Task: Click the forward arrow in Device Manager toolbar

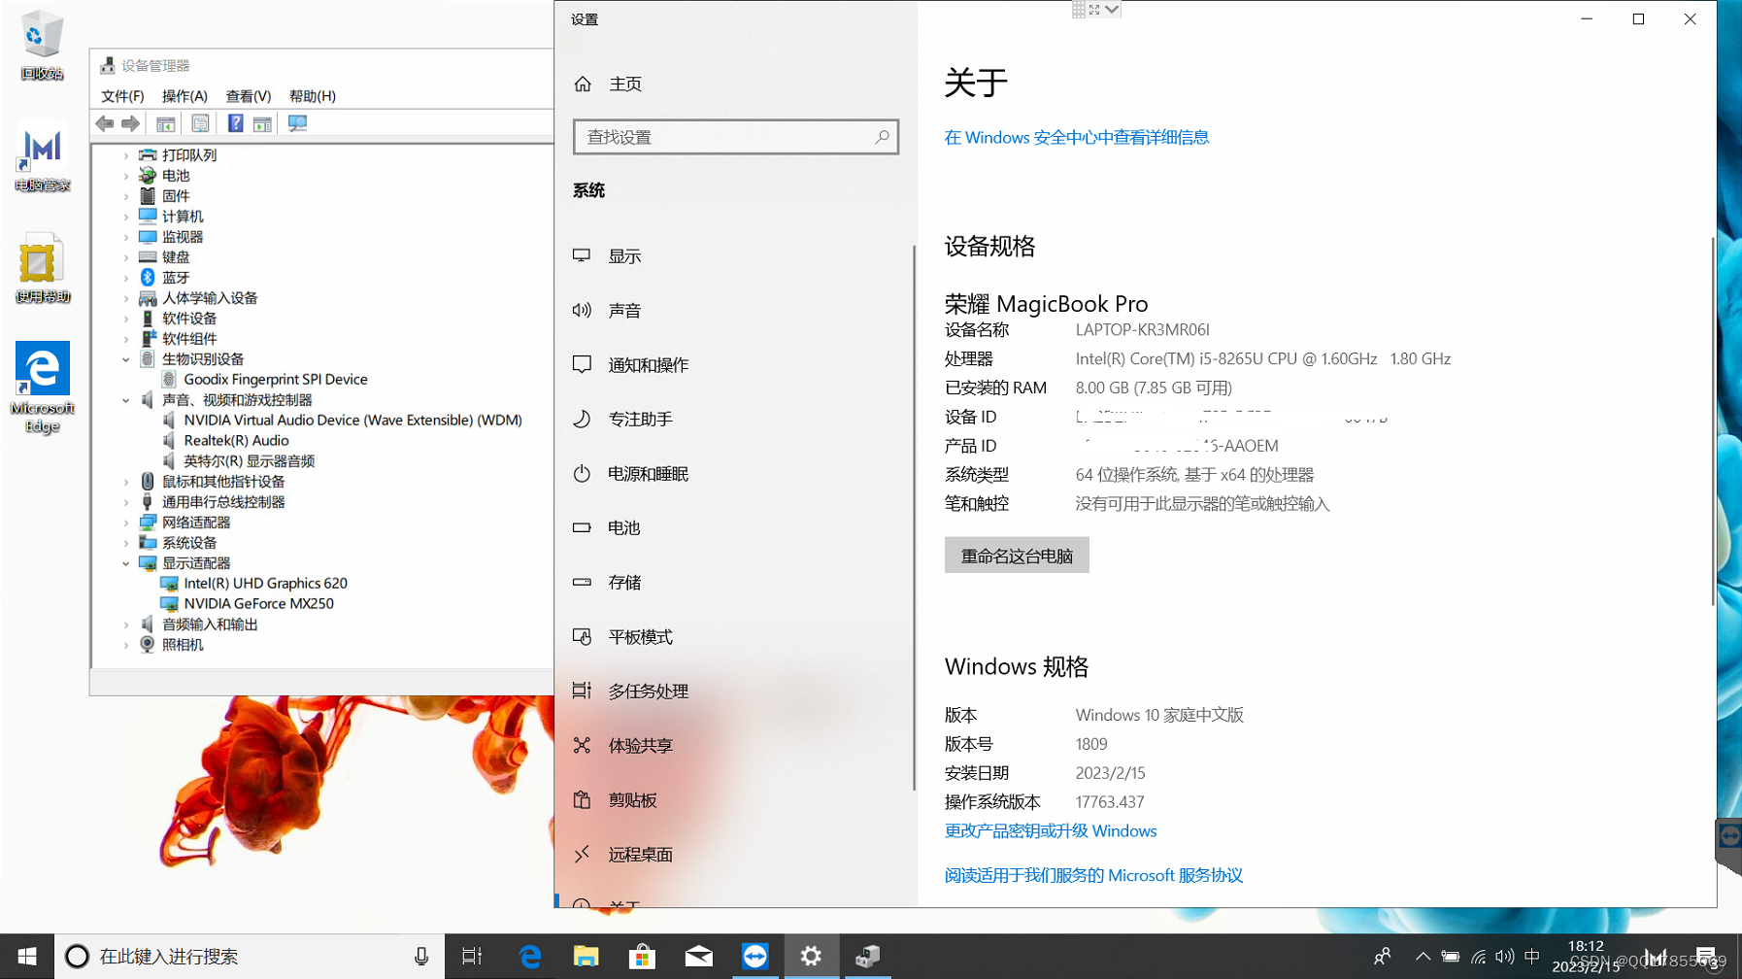Action: click(x=130, y=123)
